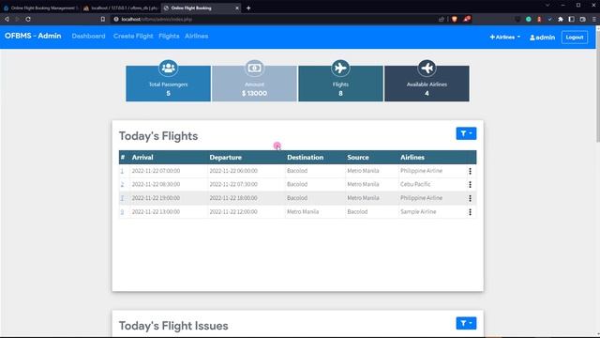Open the Dashboard nav item
Viewport: 600px width, 338px height.
click(88, 36)
